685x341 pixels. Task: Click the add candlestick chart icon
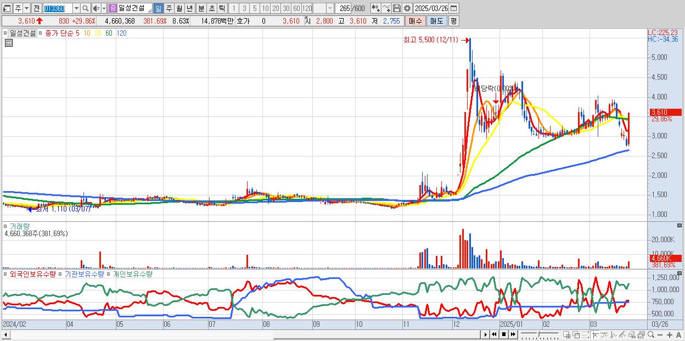pos(375,8)
